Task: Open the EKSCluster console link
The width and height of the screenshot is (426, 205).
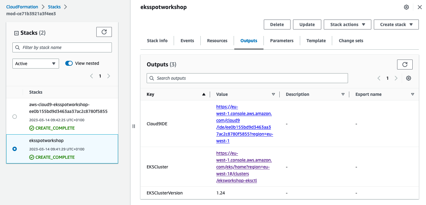Action: tap(244, 167)
